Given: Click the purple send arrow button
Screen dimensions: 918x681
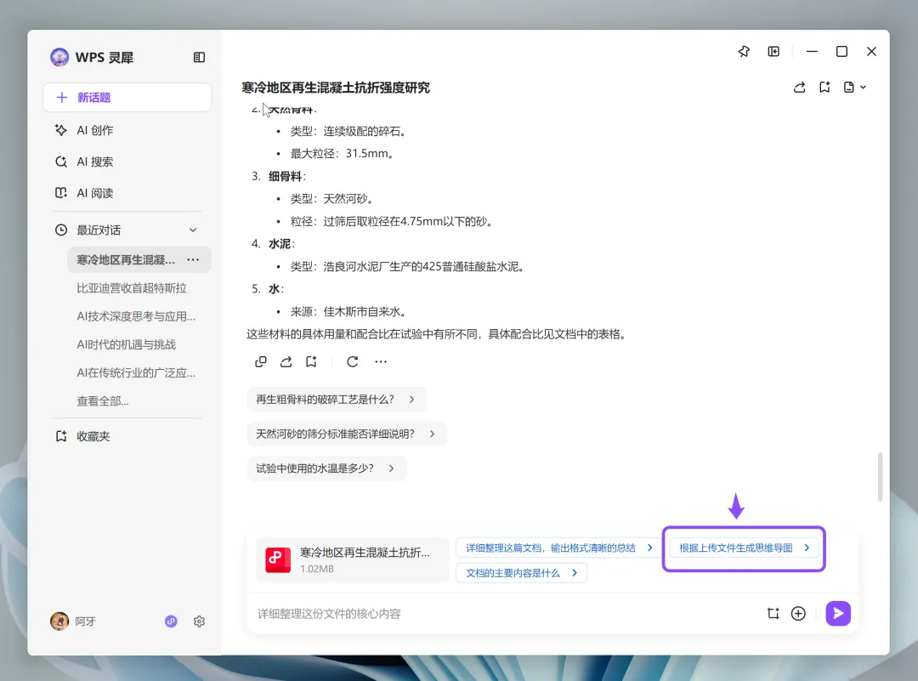Looking at the screenshot, I should tap(838, 613).
